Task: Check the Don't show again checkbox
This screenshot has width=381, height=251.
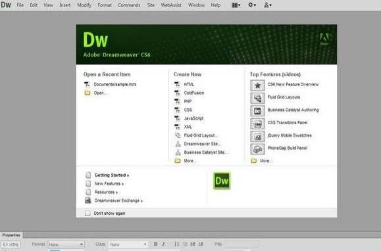Action: click(x=88, y=213)
